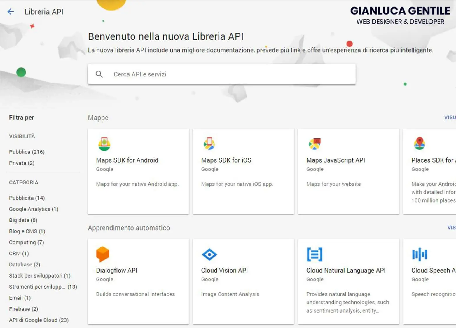
Task: Filter by Privata visibility
Action: 22,163
